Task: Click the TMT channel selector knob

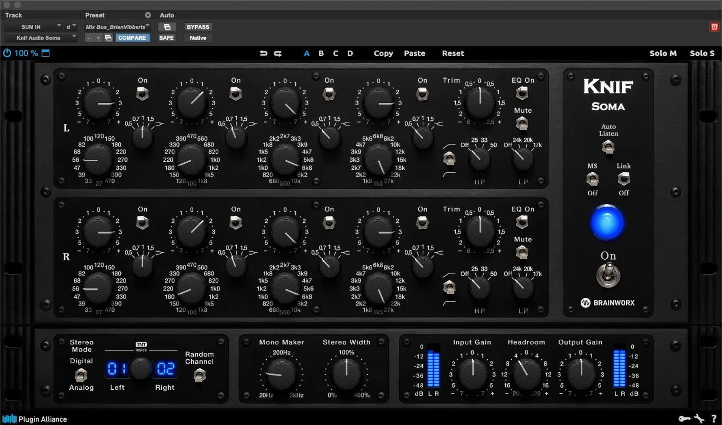Action: (141, 368)
